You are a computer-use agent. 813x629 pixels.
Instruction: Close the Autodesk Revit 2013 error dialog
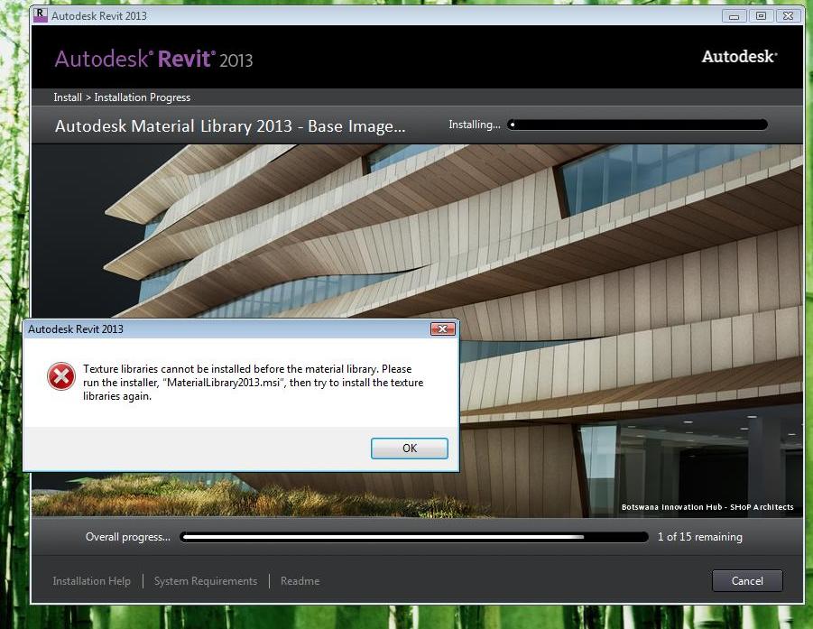443,328
